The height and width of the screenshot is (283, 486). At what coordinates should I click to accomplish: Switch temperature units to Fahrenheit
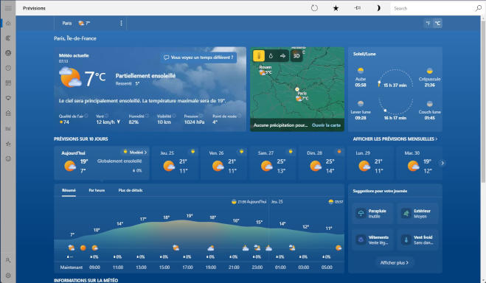tap(428, 24)
